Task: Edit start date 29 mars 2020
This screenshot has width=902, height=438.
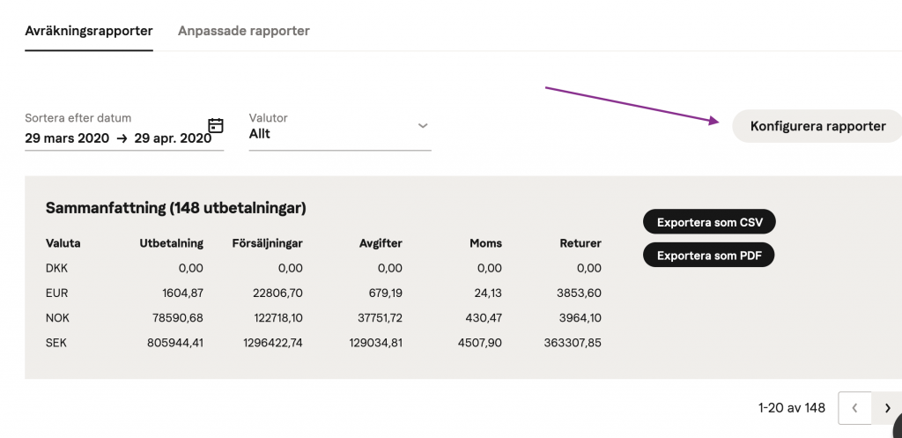Action: [67, 138]
